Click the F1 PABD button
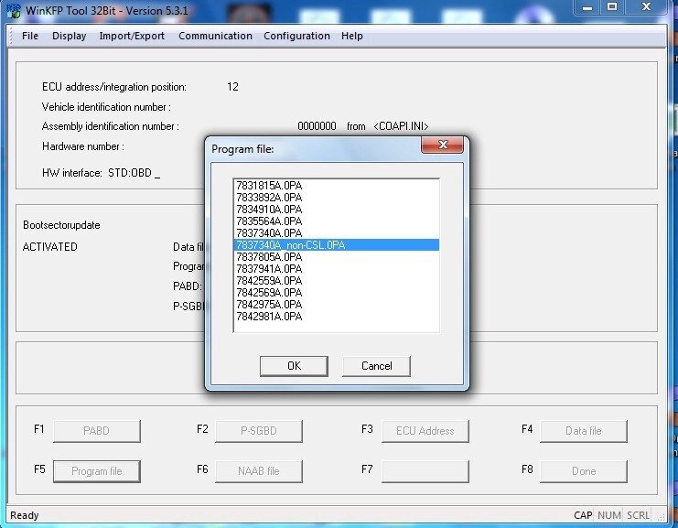678x528 pixels. (x=97, y=431)
